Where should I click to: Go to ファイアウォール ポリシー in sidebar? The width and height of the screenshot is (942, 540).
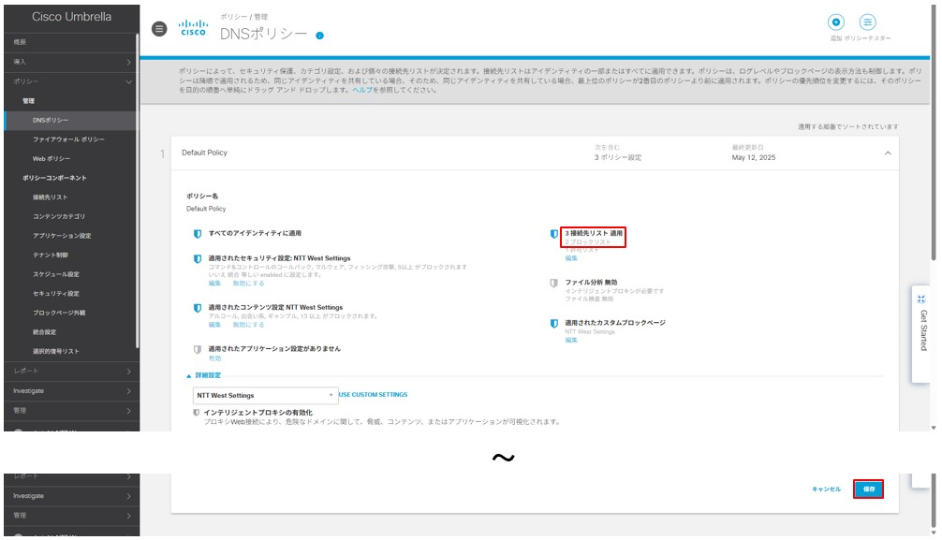(x=68, y=139)
